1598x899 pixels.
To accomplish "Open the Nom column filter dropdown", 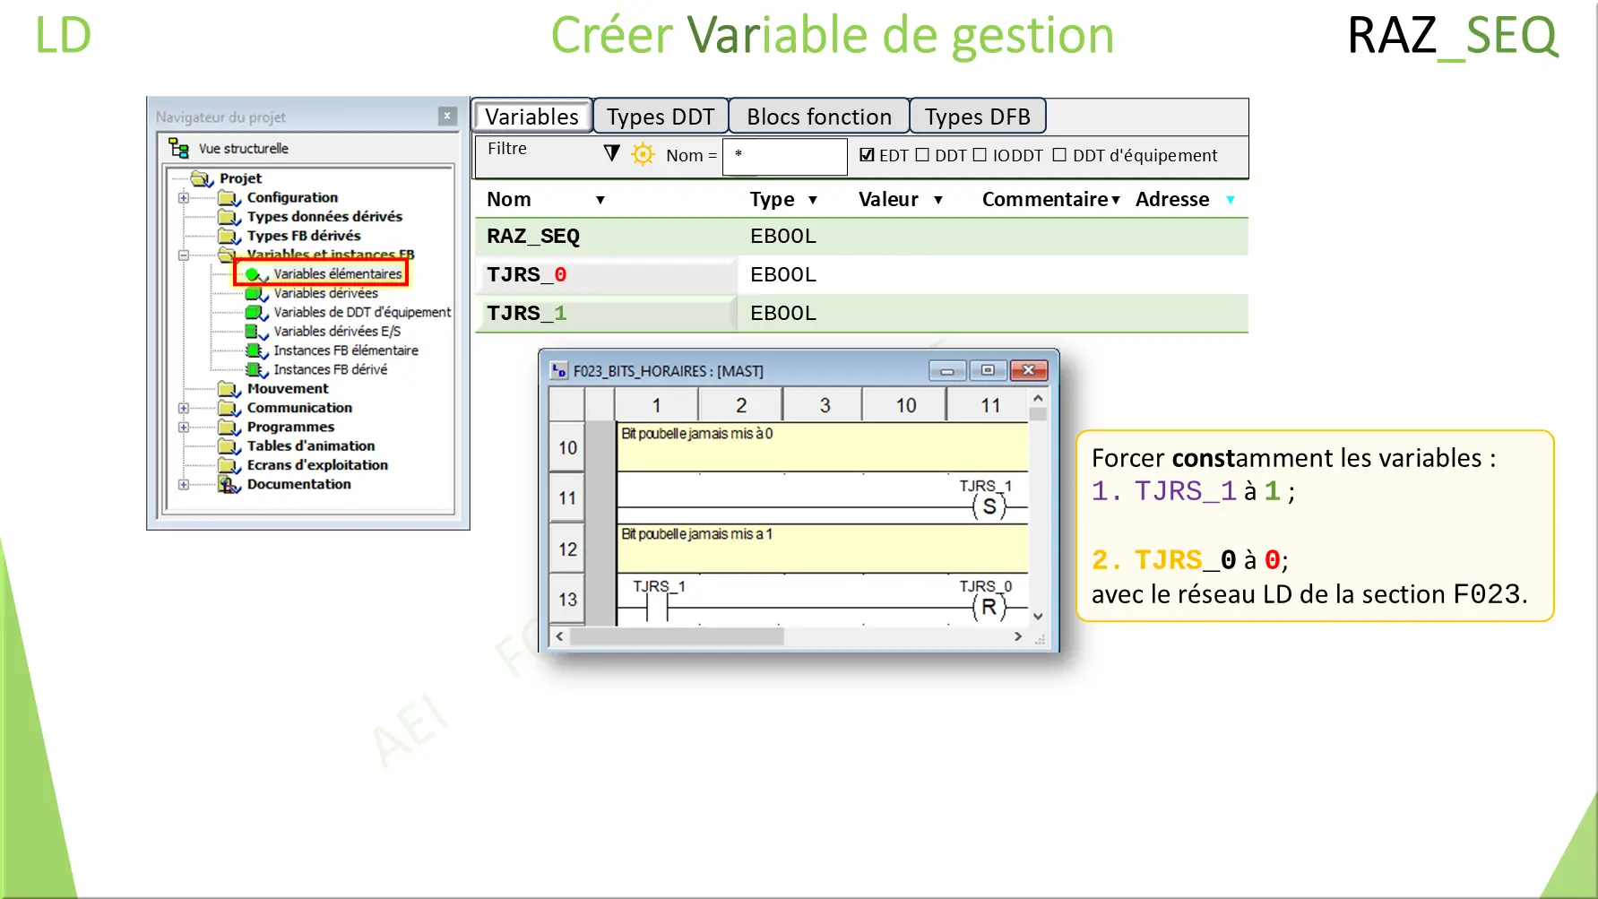I will 600,200.
